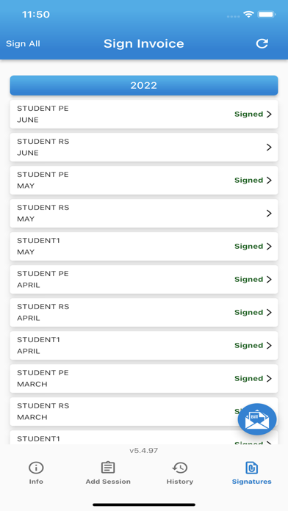Viewport: 288px width, 511px height.
Task: Tap the Info circle icon
Action: coord(36,468)
